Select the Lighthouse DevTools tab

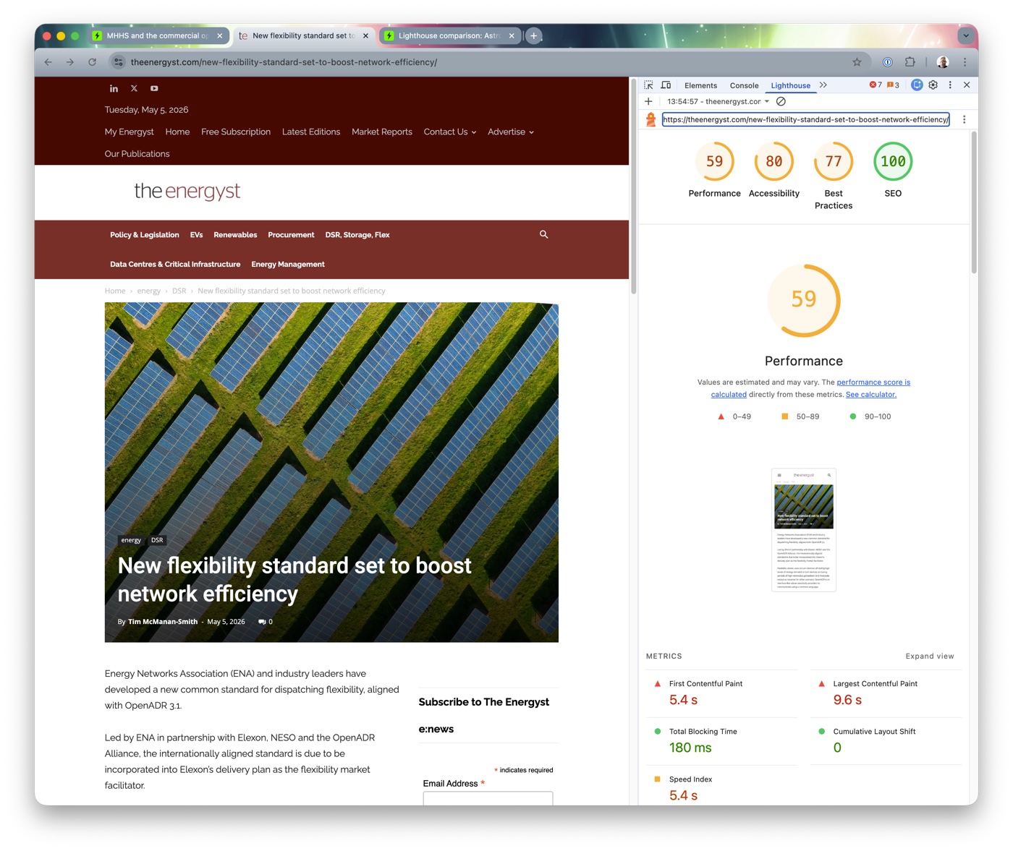(x=790, y=85)
